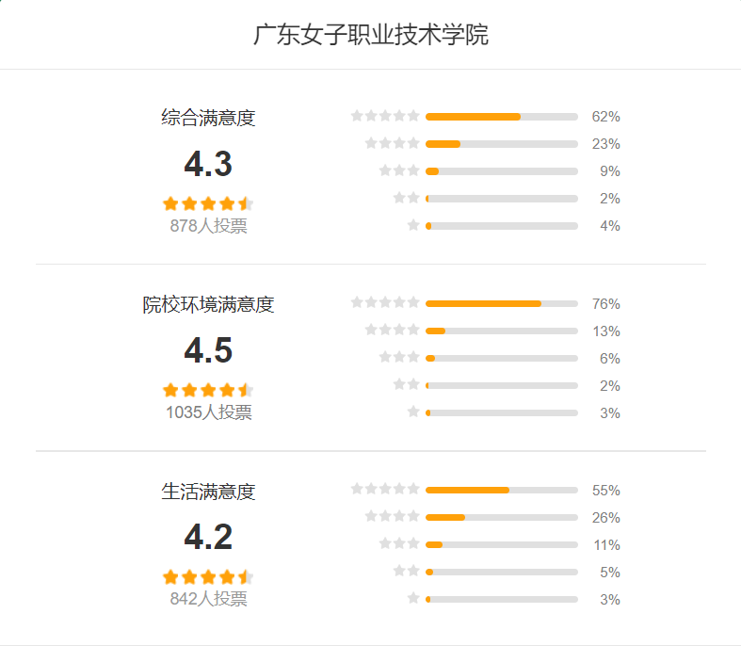Click the orange star rating under 4.2 score
This screenshot has height=646, width=741.
pyautogui.click(x=208, y=577)
